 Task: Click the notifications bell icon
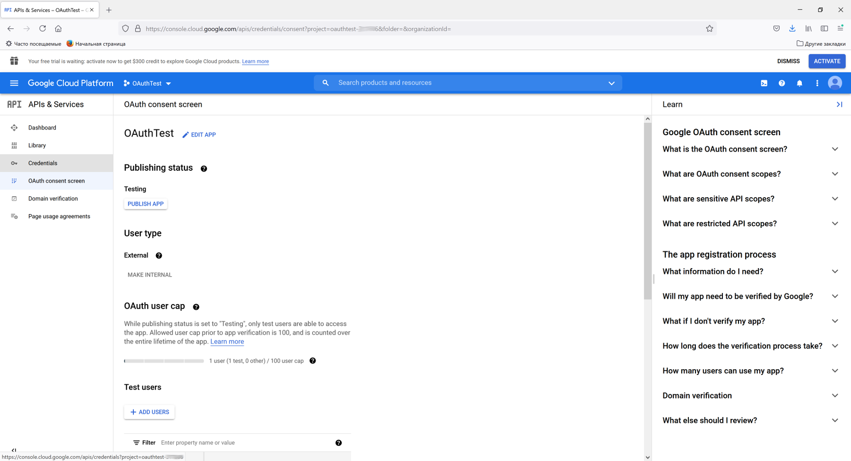(x=799, y=83)
